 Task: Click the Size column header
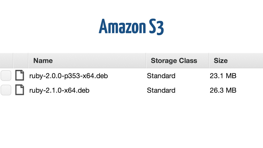[221, 61]
